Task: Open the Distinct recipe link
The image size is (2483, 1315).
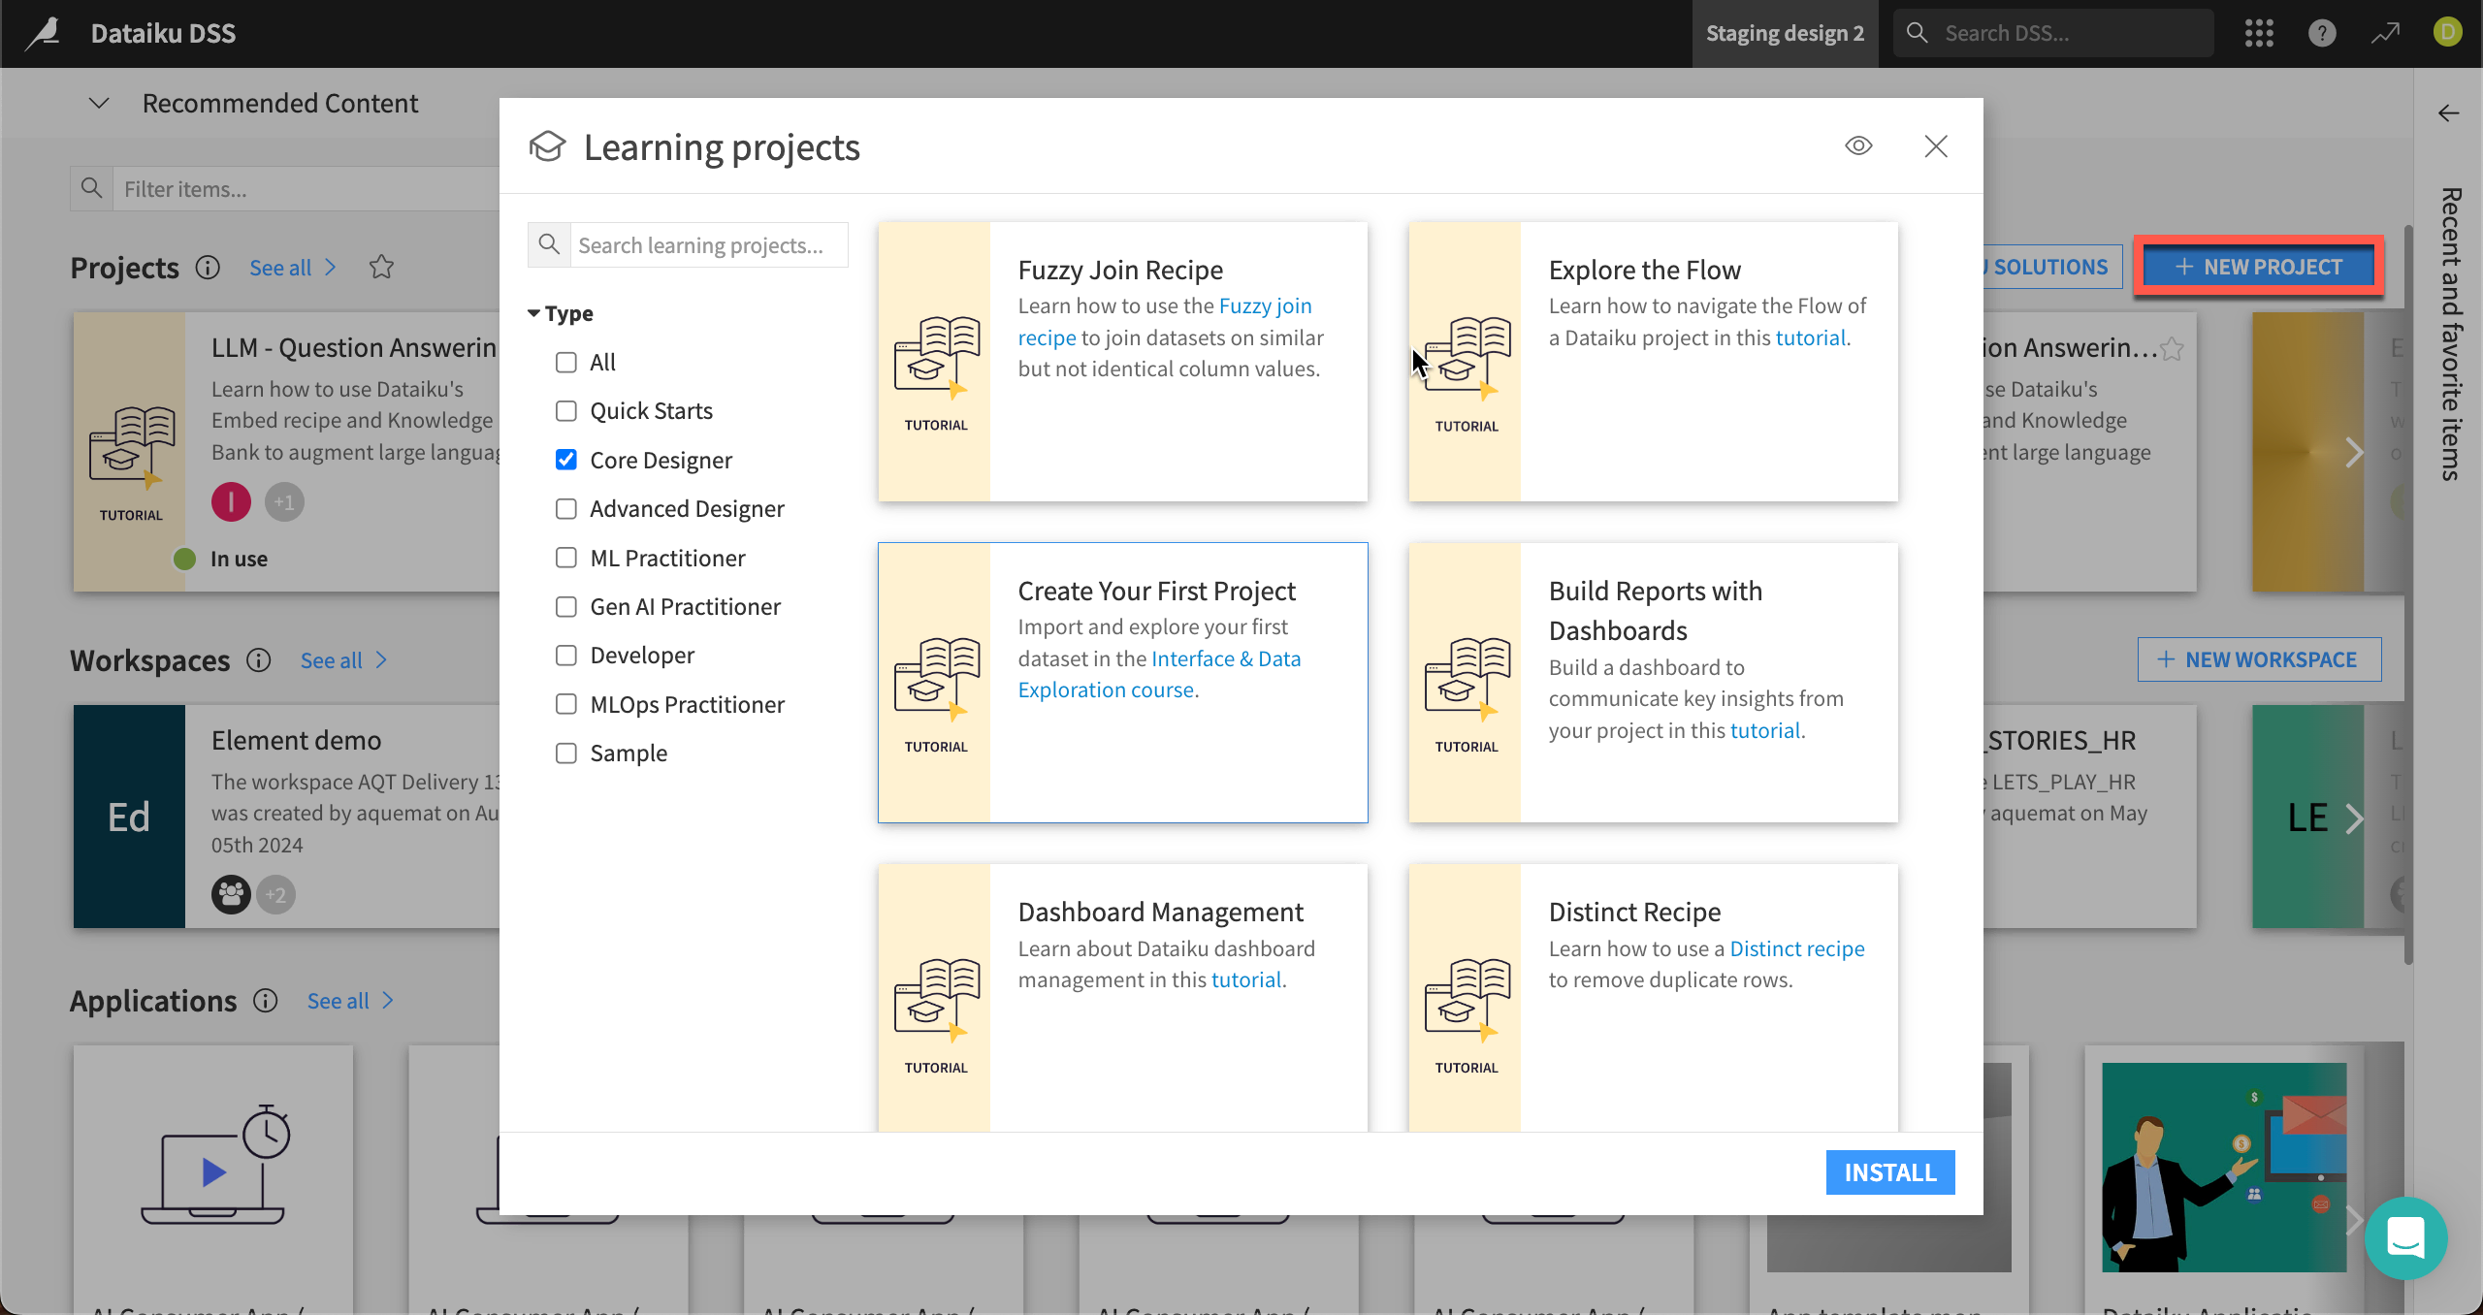Action: 1797,948
